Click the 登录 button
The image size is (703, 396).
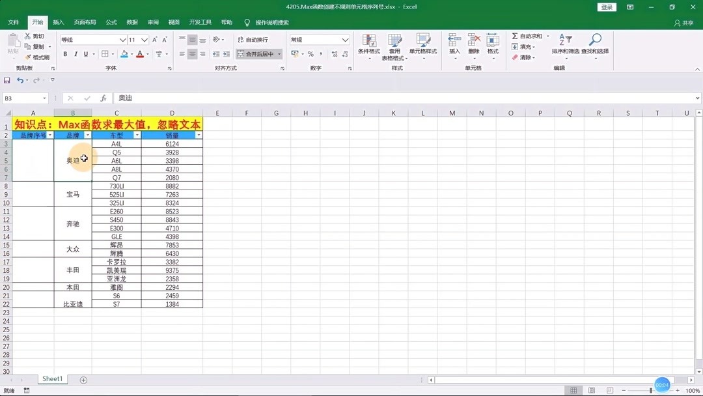point(606,7)
